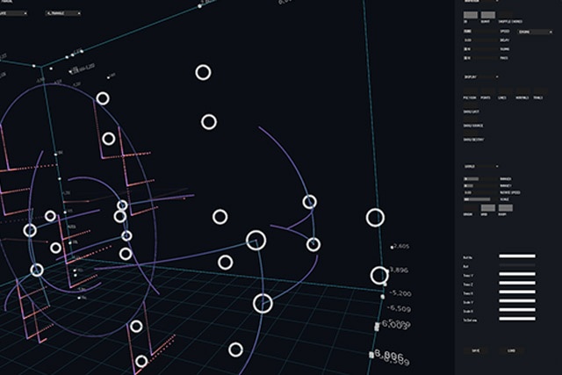Click the Scale Y white bar
The image size is (562, 375).
pos(517,301)
